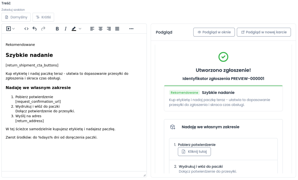Click the editor resize handle corner
The height and width of the screenshot is (180, 298).
point(144,175)
